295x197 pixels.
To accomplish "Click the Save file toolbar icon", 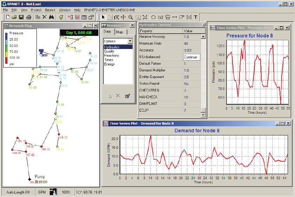I will click(x=21, y=17).
